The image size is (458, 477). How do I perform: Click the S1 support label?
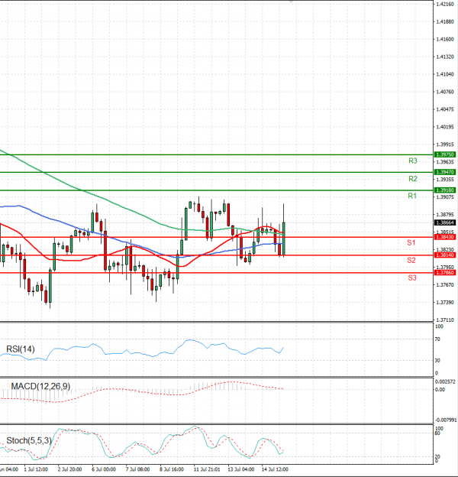(x=411, y=243)
